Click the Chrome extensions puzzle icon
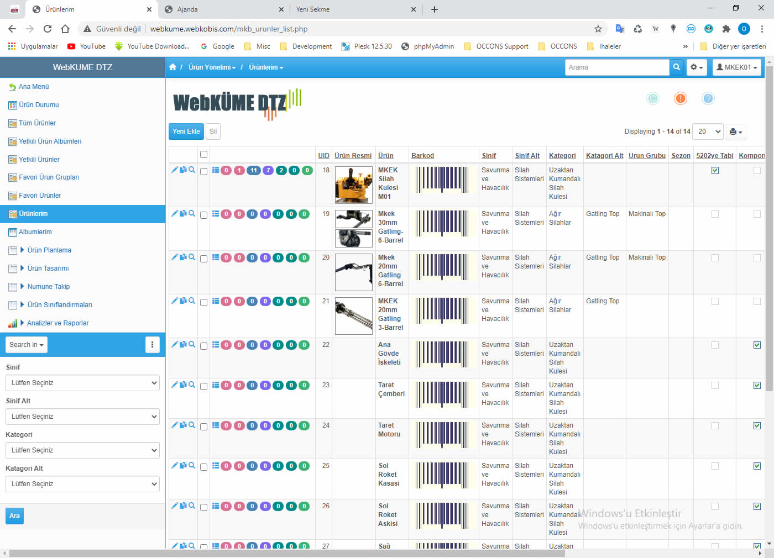The width and height of the screenshot is (774, 558). coord(726,29)
